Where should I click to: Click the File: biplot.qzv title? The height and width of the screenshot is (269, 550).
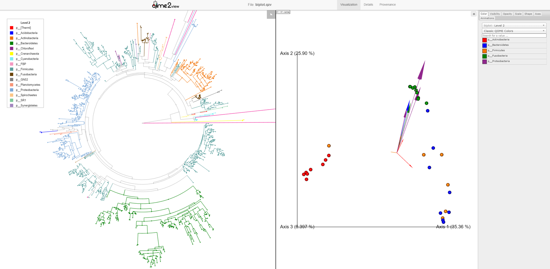[x=260, y=5]
